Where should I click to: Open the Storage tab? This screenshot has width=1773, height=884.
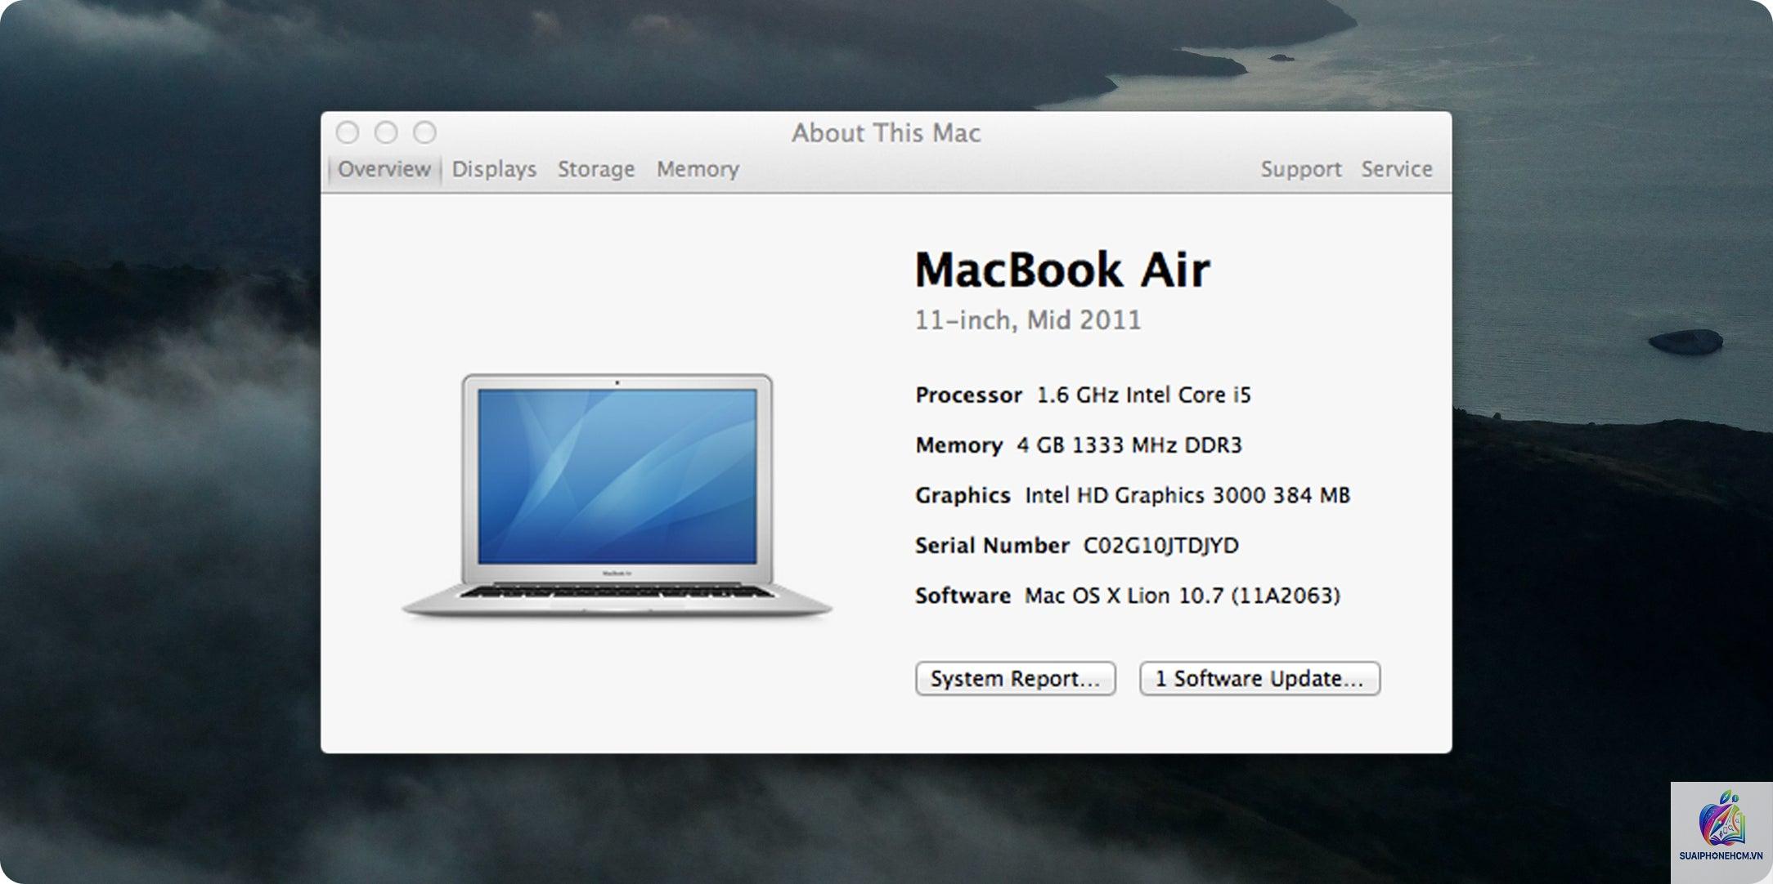point(596,169)
